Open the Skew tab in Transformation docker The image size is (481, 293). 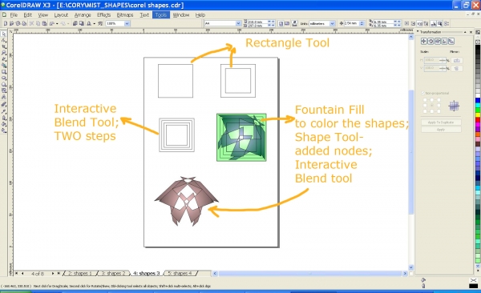[x=451, y=41]
